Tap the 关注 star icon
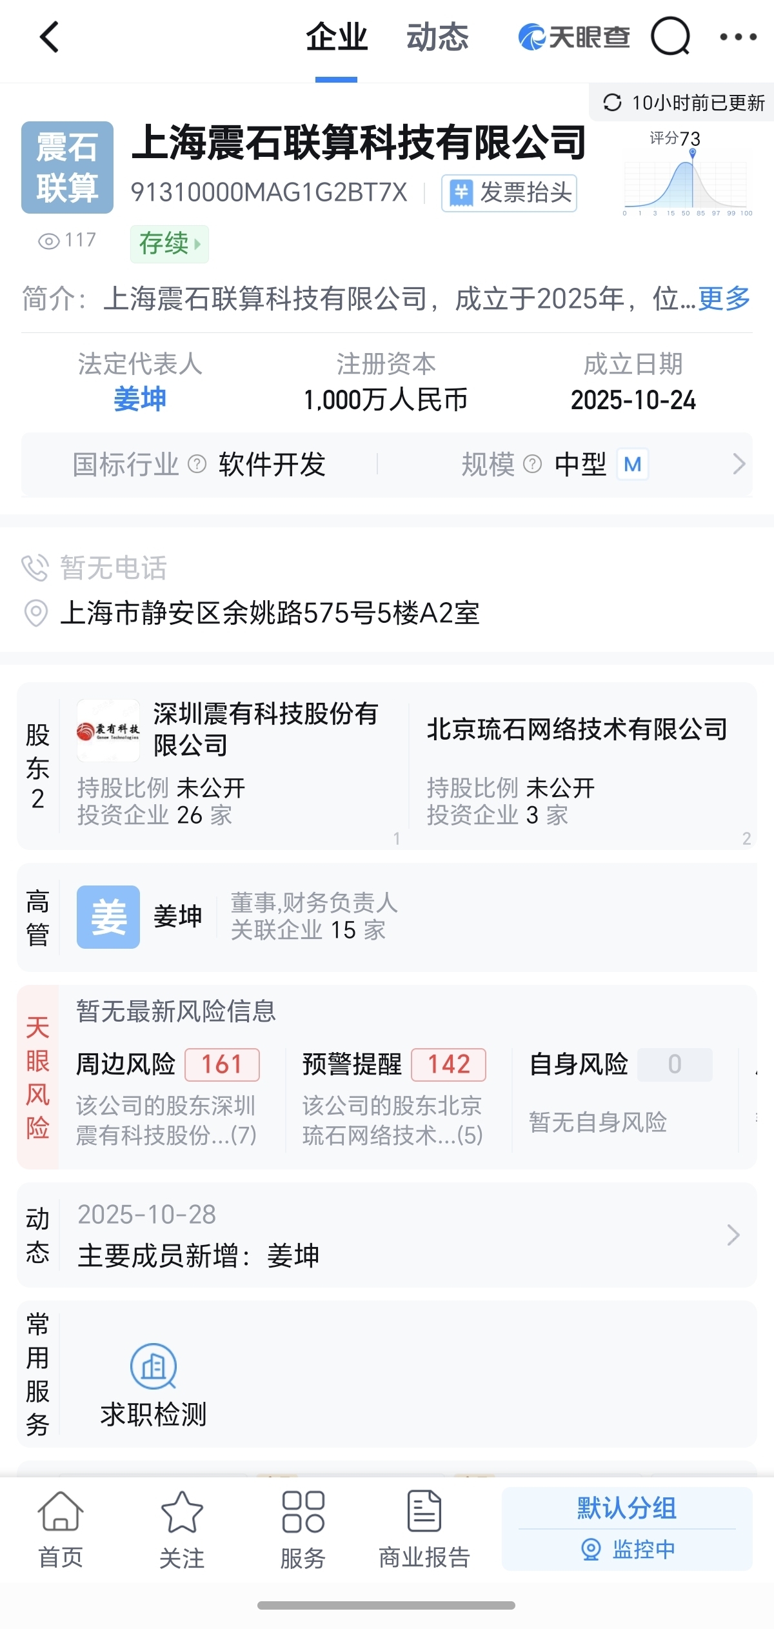 pyautogui.click(x=182, y=1512)
